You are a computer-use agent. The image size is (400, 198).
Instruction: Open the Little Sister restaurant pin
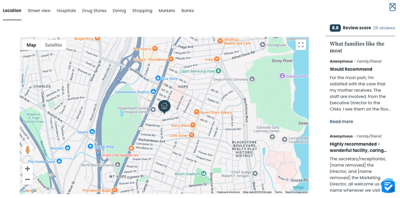(191, 135)
